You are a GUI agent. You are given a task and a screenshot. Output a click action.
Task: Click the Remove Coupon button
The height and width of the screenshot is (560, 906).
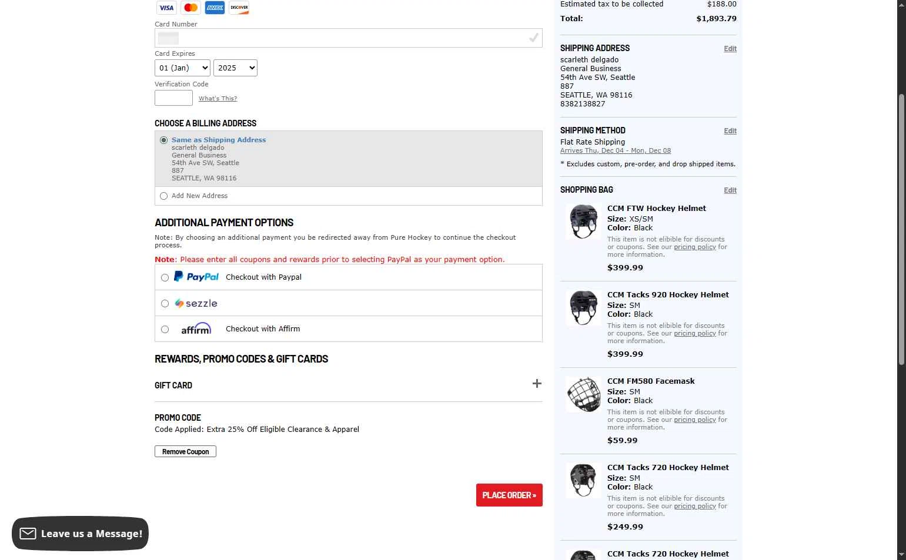[185, 451]
